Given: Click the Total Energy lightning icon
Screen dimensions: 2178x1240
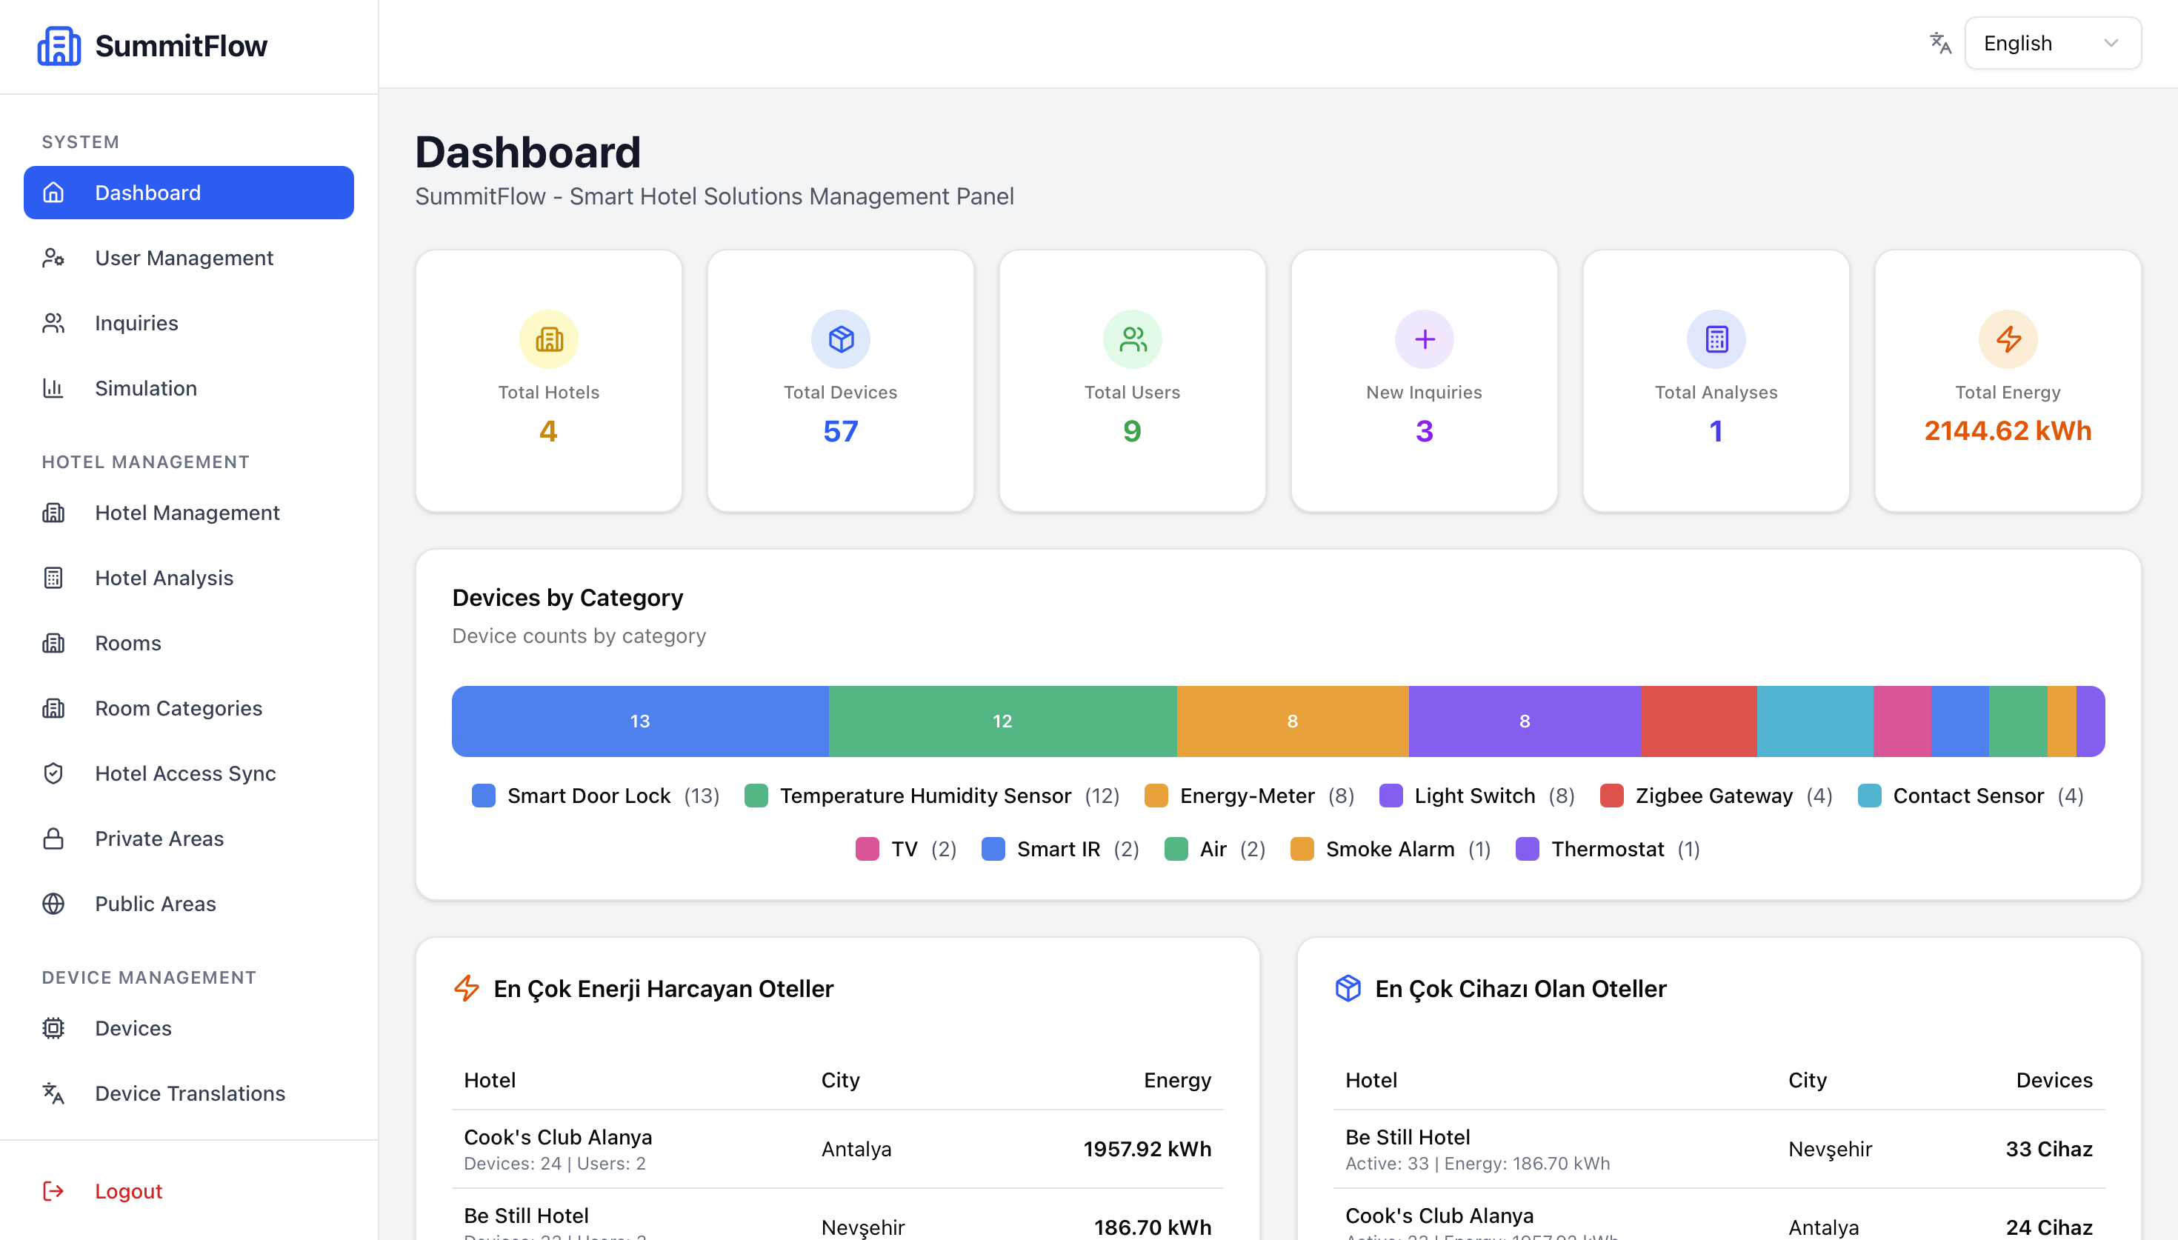Looking at the screenshot, I should click(x=2008, y=339).
